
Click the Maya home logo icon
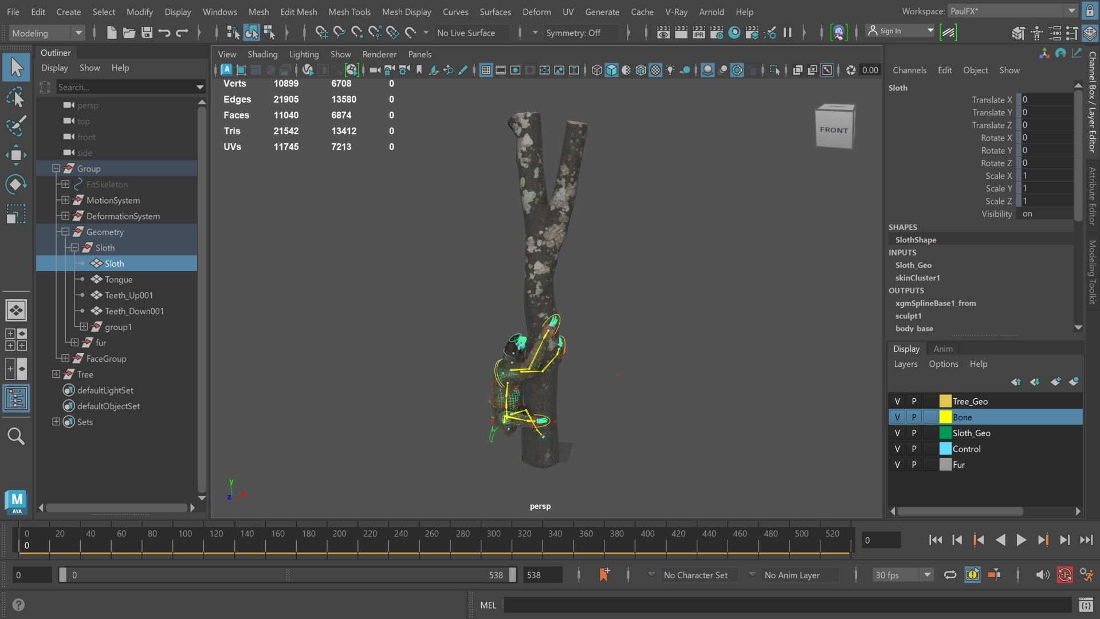(17, 502)
